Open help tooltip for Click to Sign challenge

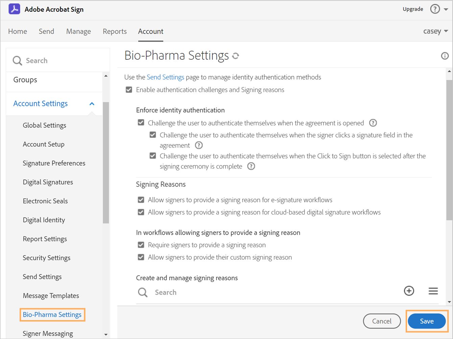pyautogui.click(x=251, y=166)
